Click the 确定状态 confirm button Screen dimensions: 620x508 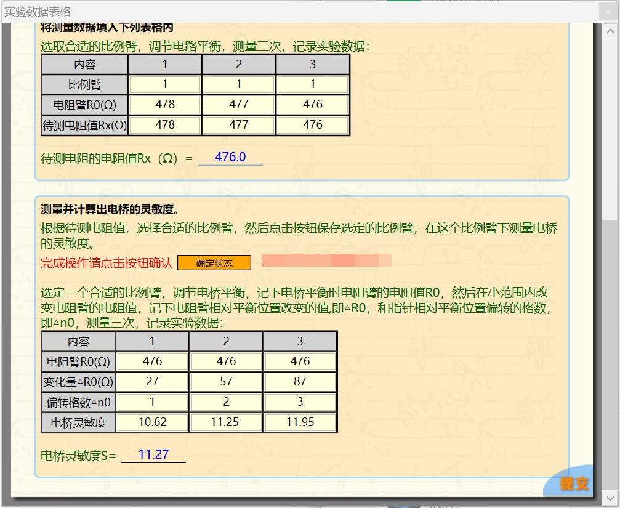coord(214,263)
